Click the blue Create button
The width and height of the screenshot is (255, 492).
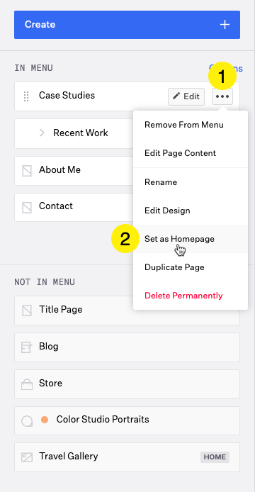[x=127, y=25]
